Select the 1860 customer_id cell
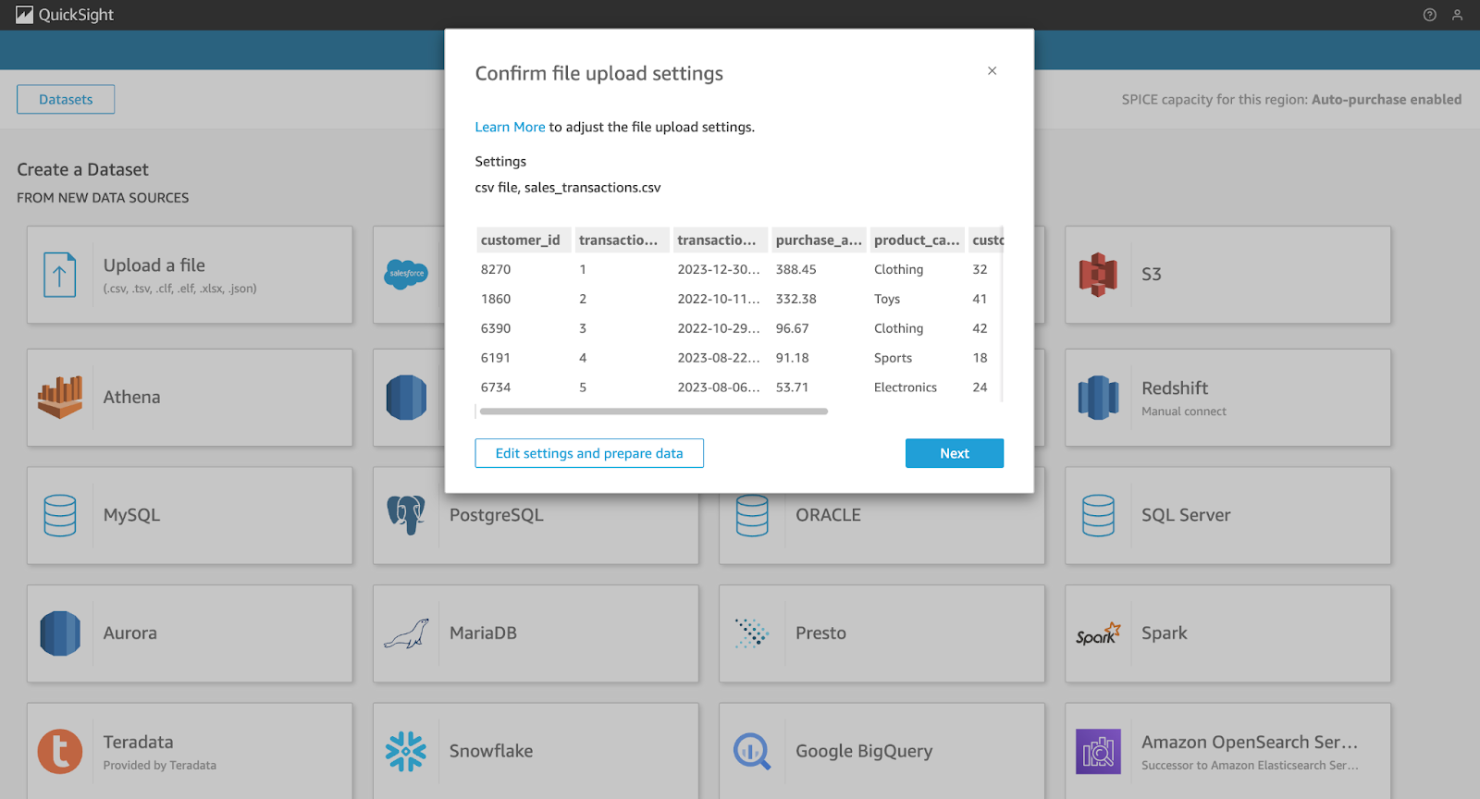1480x799 pixels. [496, 300]
